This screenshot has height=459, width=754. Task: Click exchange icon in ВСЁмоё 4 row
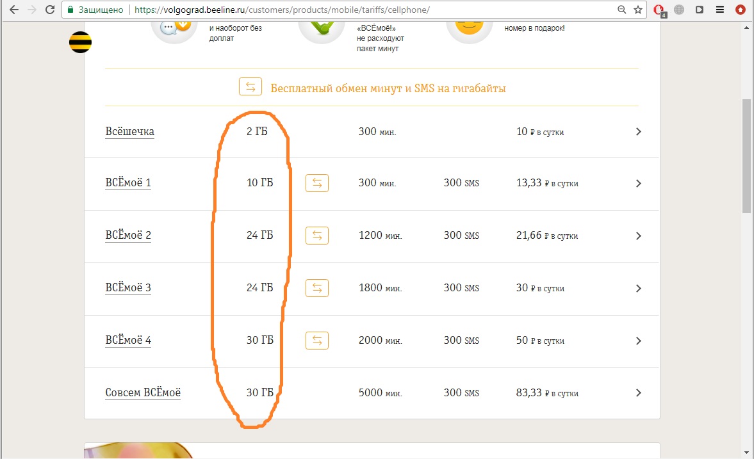coord(317,341)
